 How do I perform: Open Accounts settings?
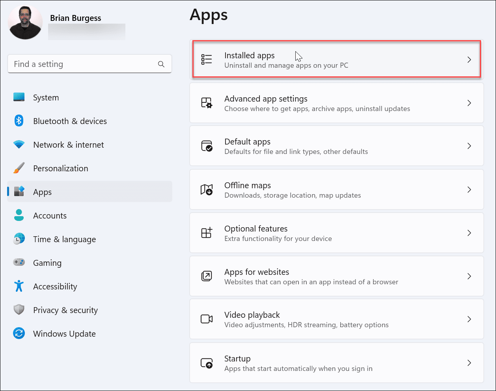click(x=50, y=215)
